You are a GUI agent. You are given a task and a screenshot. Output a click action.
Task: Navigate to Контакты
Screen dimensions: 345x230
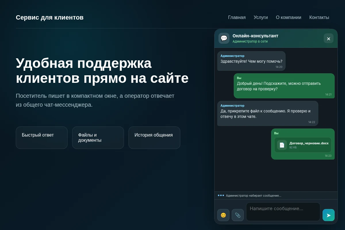319,18
